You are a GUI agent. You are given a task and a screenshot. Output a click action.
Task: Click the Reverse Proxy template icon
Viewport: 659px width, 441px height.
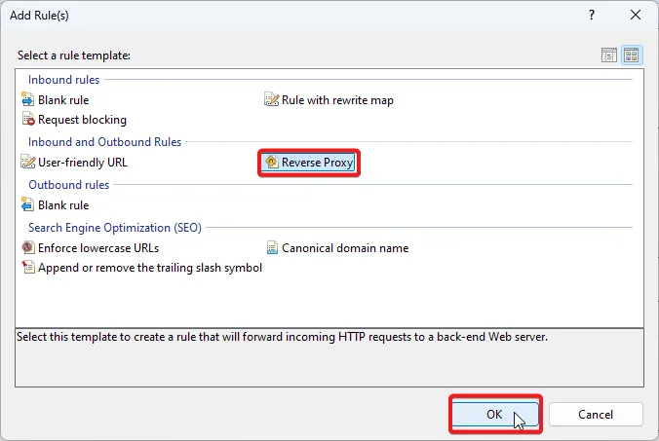click(x=272, y=163)
